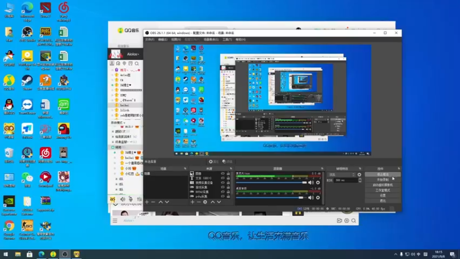Click the 开始录制 start recording button
The image size is (460, 259).
tap(382, 180)
